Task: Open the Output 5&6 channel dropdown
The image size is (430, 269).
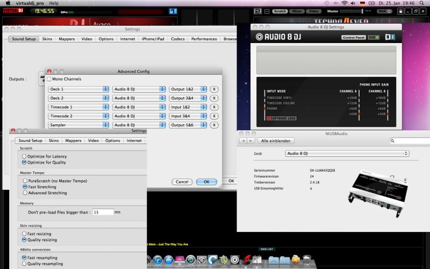Action: tap(188, 125)
